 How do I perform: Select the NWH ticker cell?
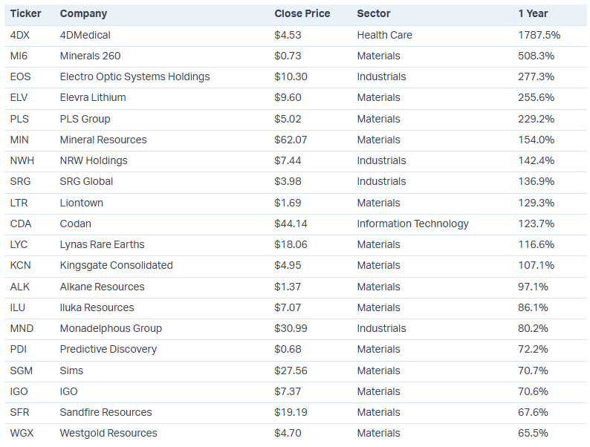coord(22,160)
